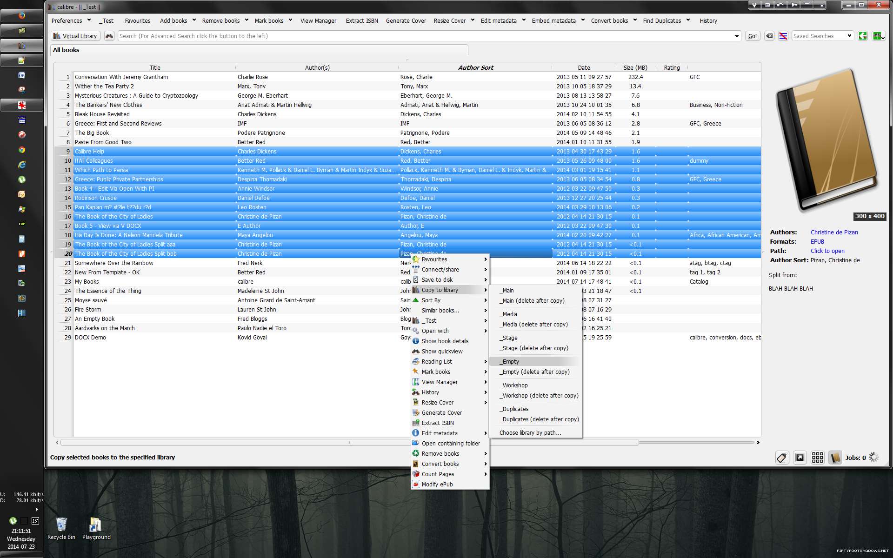Image resolution: width=893 pixels, height=558 pixels.
Task: Expand the Add books dropdown arrow
Action: point(193,20)
